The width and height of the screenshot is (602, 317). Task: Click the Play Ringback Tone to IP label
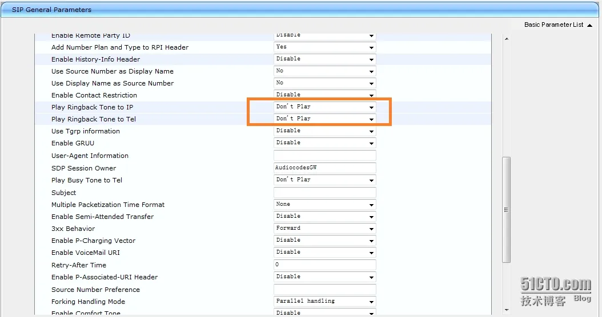(92, 107)
